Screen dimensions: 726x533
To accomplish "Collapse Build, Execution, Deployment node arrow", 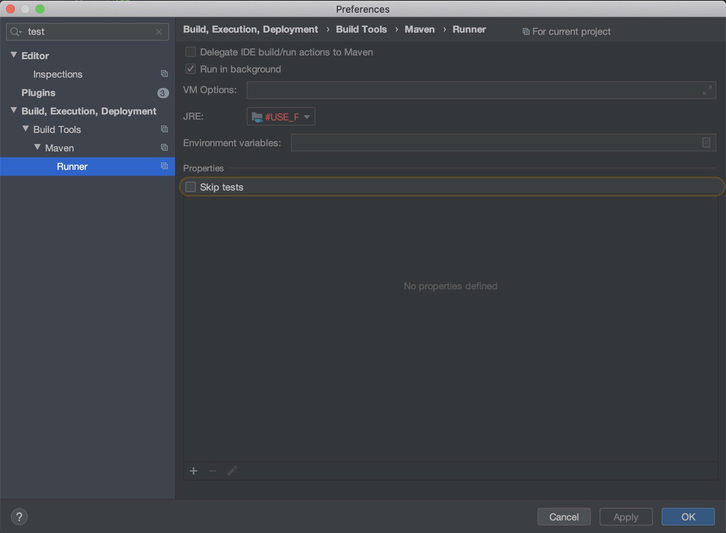I will 14,111.
